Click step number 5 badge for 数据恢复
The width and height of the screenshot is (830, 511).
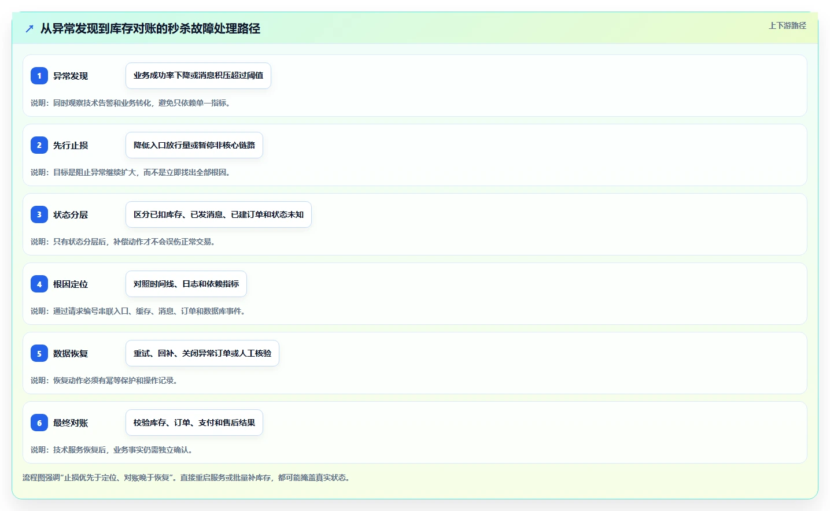click(39, 353)
